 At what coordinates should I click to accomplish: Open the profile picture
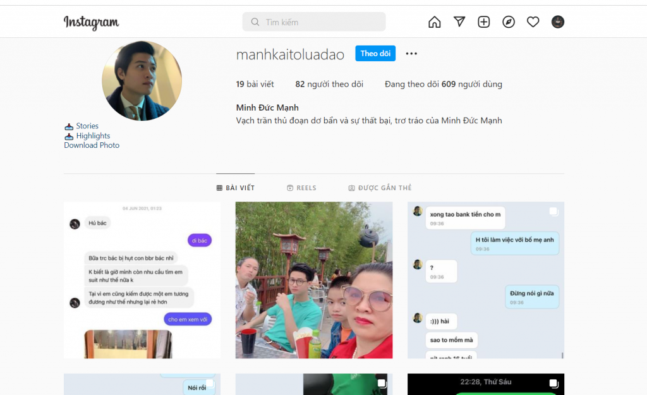click(x=142, y=81)
